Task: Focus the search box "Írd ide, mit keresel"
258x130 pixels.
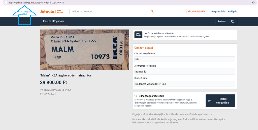Action: 110,11
